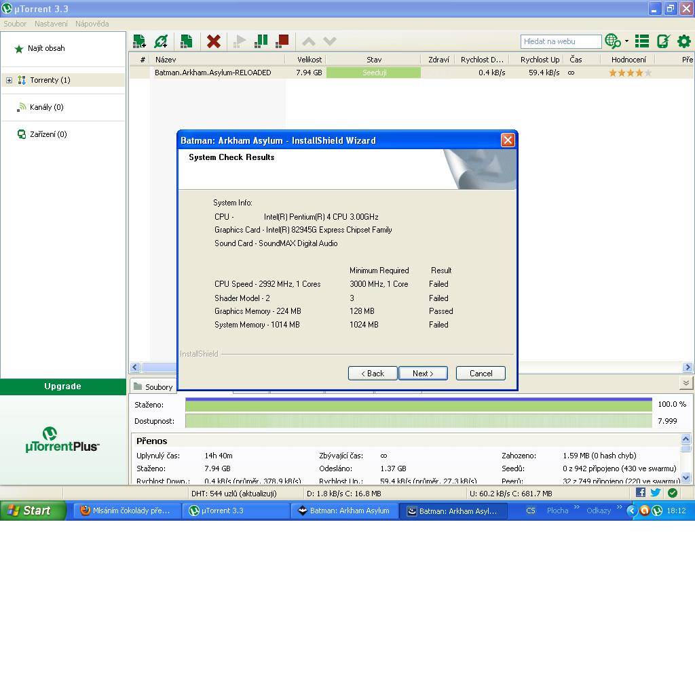Select Najít obsah in sidebar
Image resolution: width=695 pixels, height=678 pixels.
46,48
